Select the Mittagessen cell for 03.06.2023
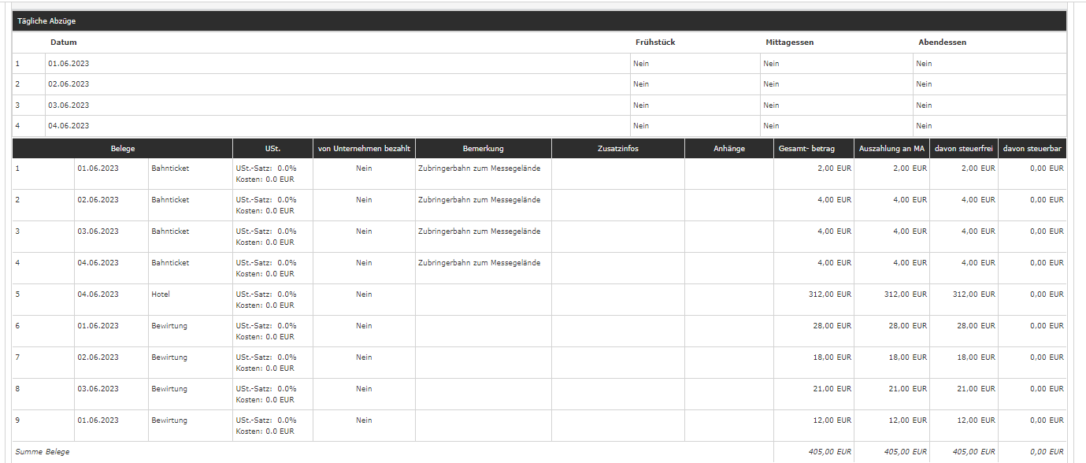The width and height of the screenshot is (1086, 463). (771, 106)
